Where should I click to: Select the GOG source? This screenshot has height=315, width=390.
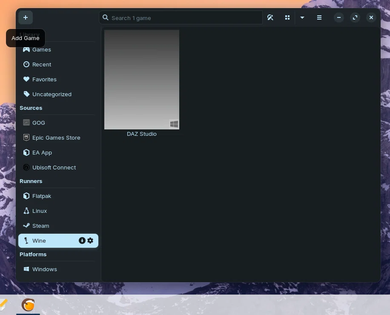pos(58,123)
